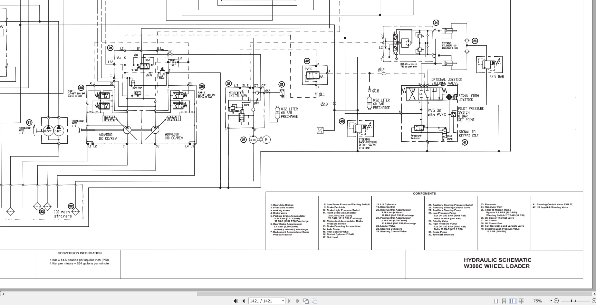The height and width of the screenshot is (305, 596).
Task: Click the zoom out minus icon
Action: 556,301
